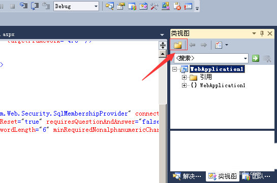Click the green search go button

pyautogui.click(x=256, y=58)
